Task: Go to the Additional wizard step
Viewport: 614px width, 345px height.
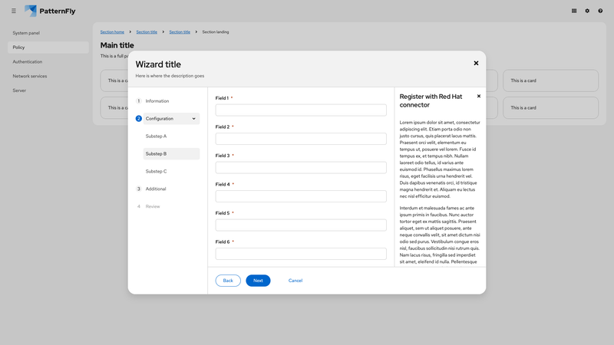Action: pos(156,189)
